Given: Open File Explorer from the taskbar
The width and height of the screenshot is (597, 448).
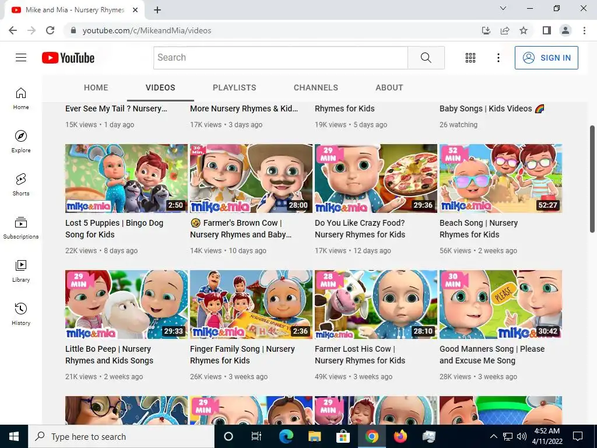Looking at the screenshot, I should click(314, 436).
